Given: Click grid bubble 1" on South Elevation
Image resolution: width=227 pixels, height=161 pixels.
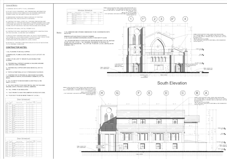Looking at the screenshot, I should 143,19.
